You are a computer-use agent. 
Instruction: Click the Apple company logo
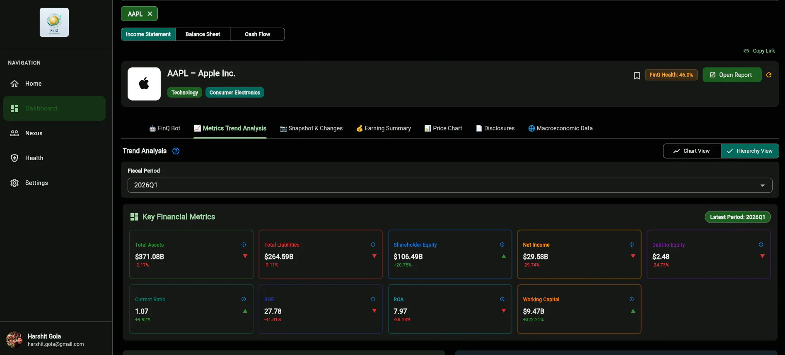click(x=144, y=84)
